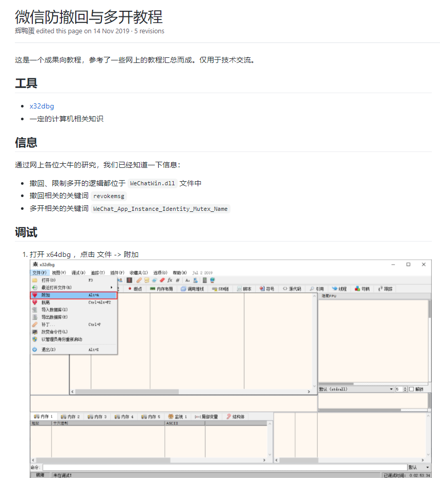Open the 内存布局 memory map tab
440x478 pixels.
pos(162,289)
